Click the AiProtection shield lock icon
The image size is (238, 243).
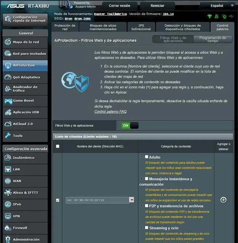(8, 65)
